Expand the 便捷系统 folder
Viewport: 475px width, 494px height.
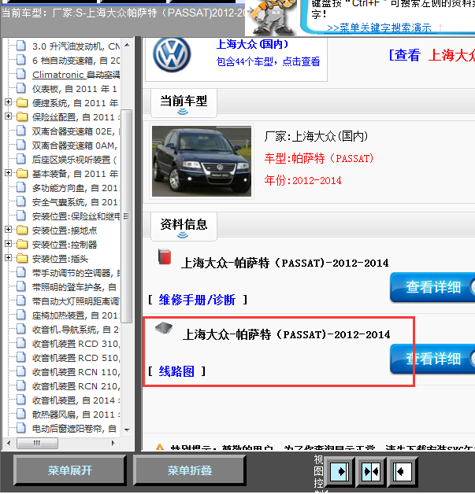(8, 102)
